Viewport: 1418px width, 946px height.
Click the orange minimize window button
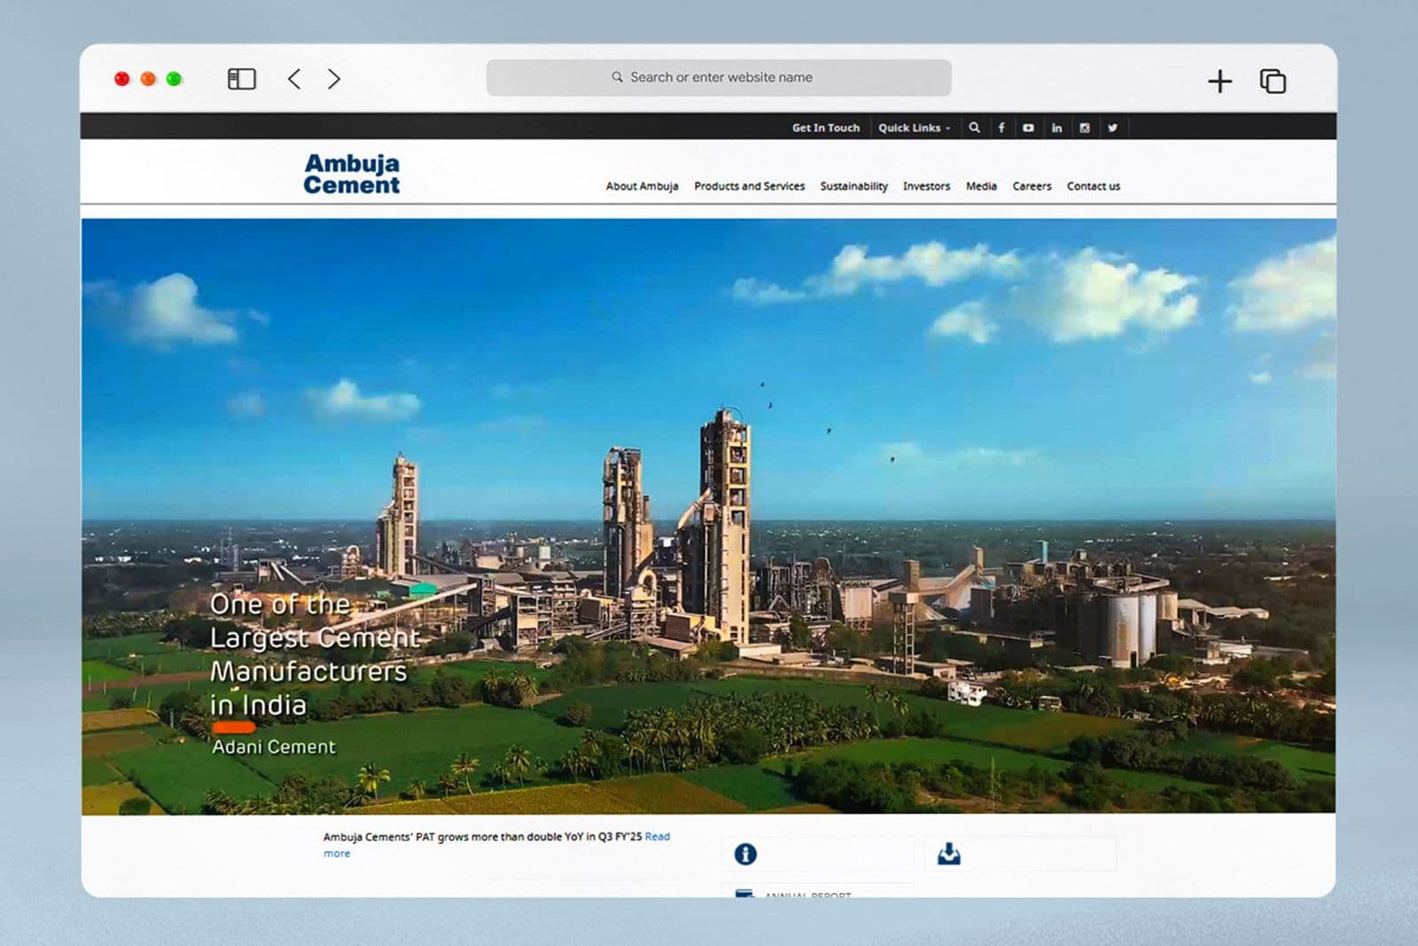(x=148, y=79)
